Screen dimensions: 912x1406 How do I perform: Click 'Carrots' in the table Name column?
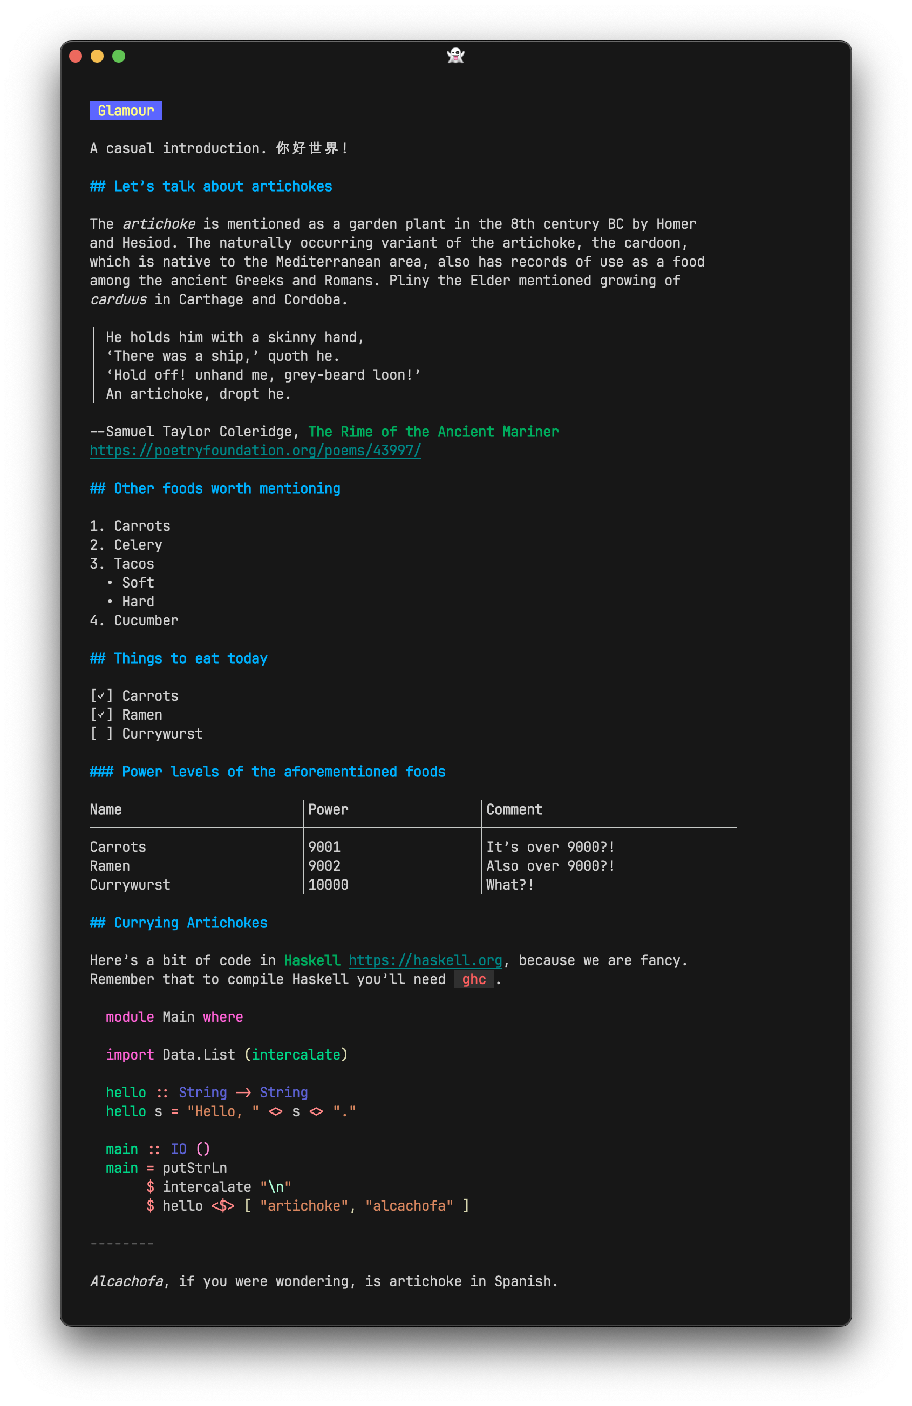[x=118, y=847]
